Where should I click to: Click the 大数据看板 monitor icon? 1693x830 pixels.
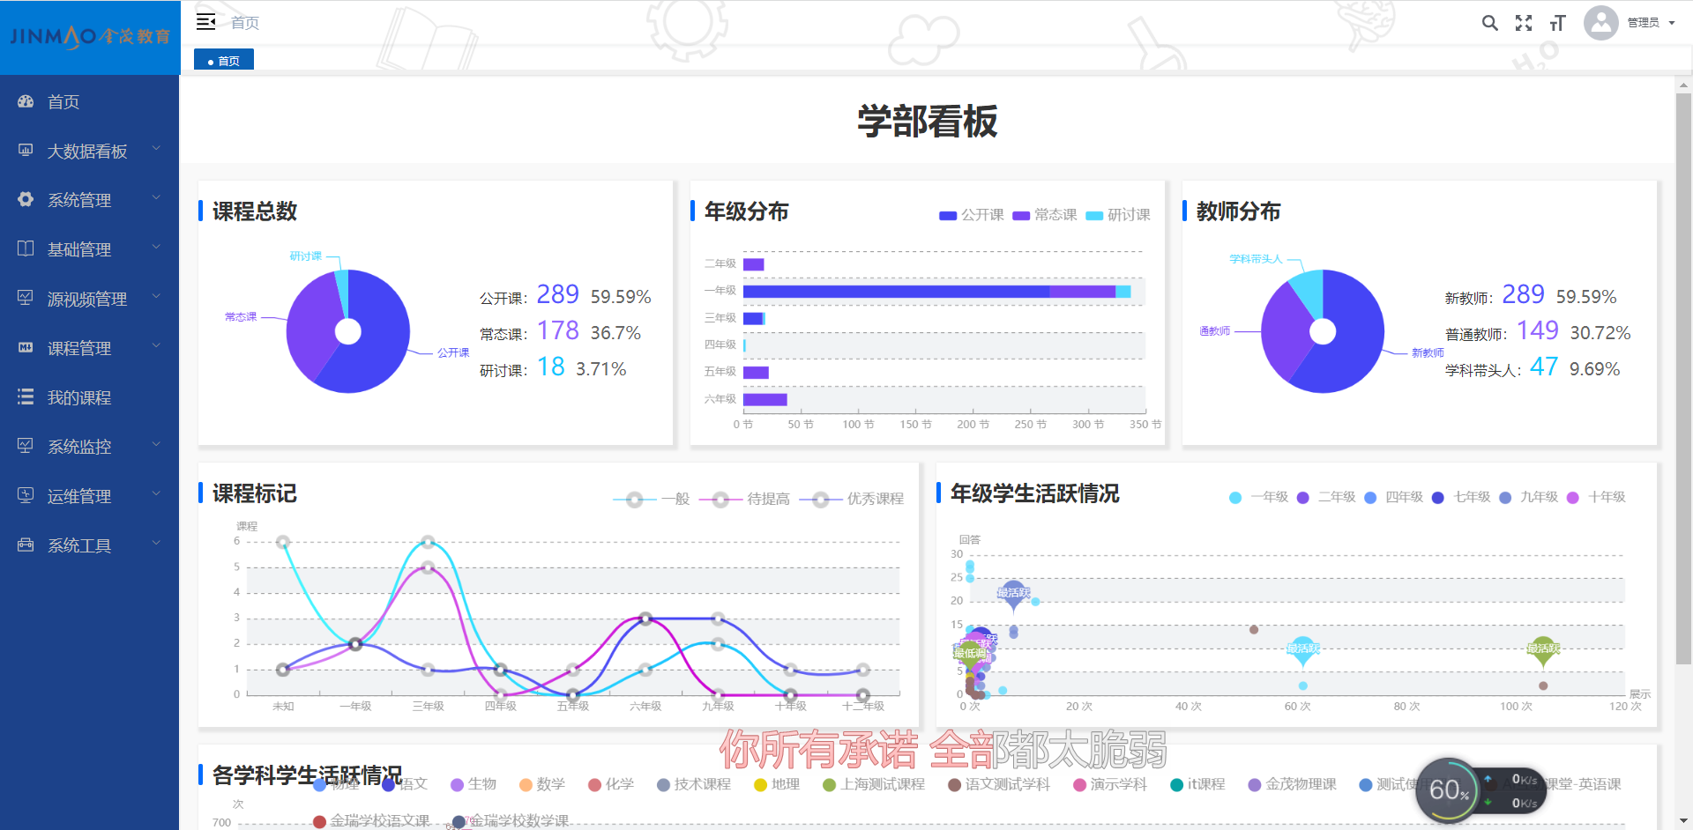26,151
